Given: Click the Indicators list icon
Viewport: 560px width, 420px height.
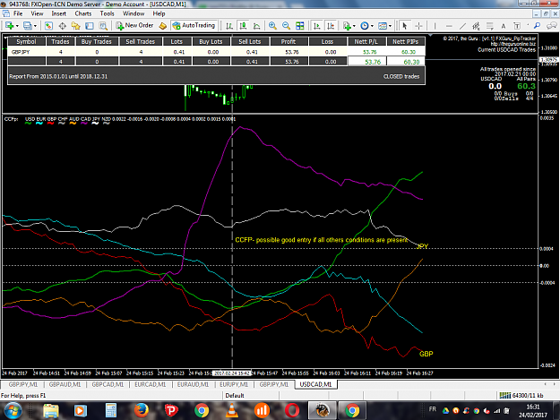Looking at the screenshot, I should click(x=347, y=26).
